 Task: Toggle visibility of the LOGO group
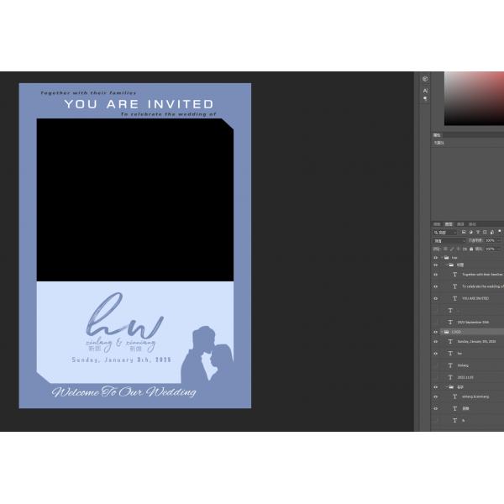[435, 332]
